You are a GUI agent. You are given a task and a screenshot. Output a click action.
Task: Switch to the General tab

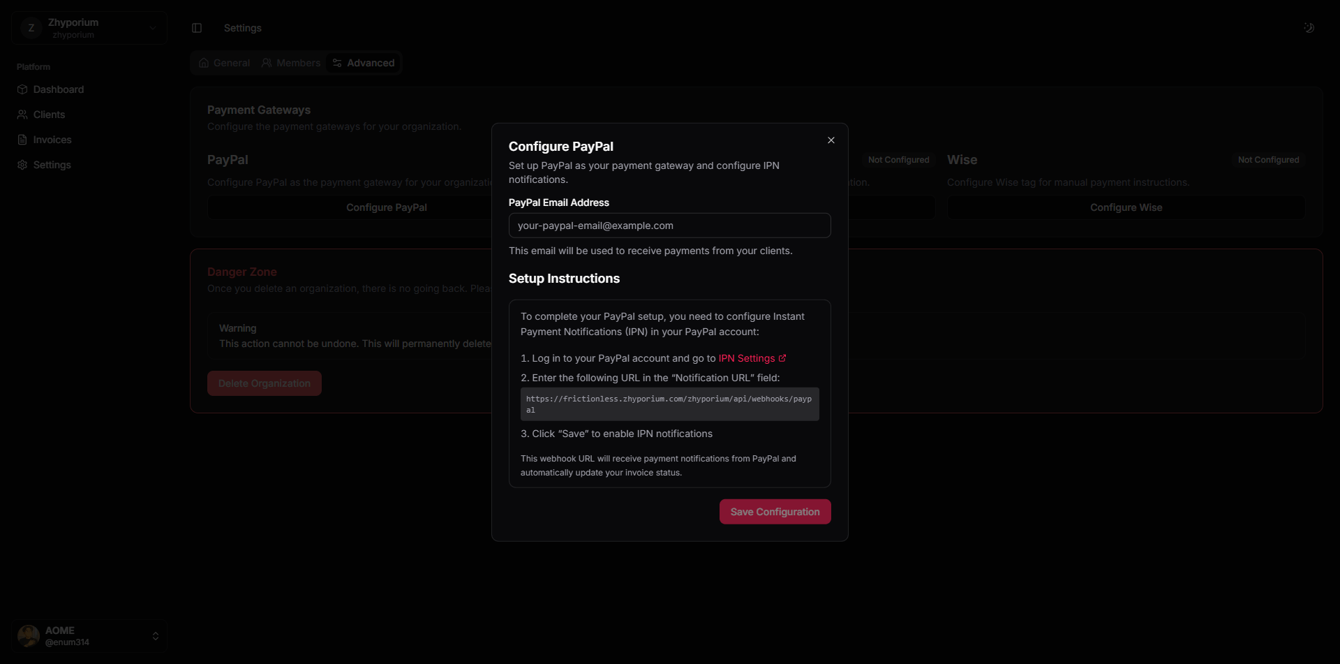click(224, 63)
